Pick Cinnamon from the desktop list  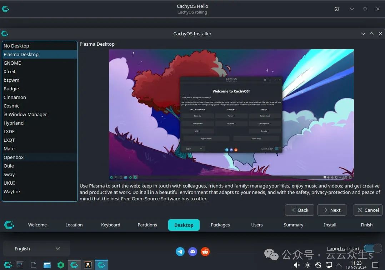click(40, 97)
